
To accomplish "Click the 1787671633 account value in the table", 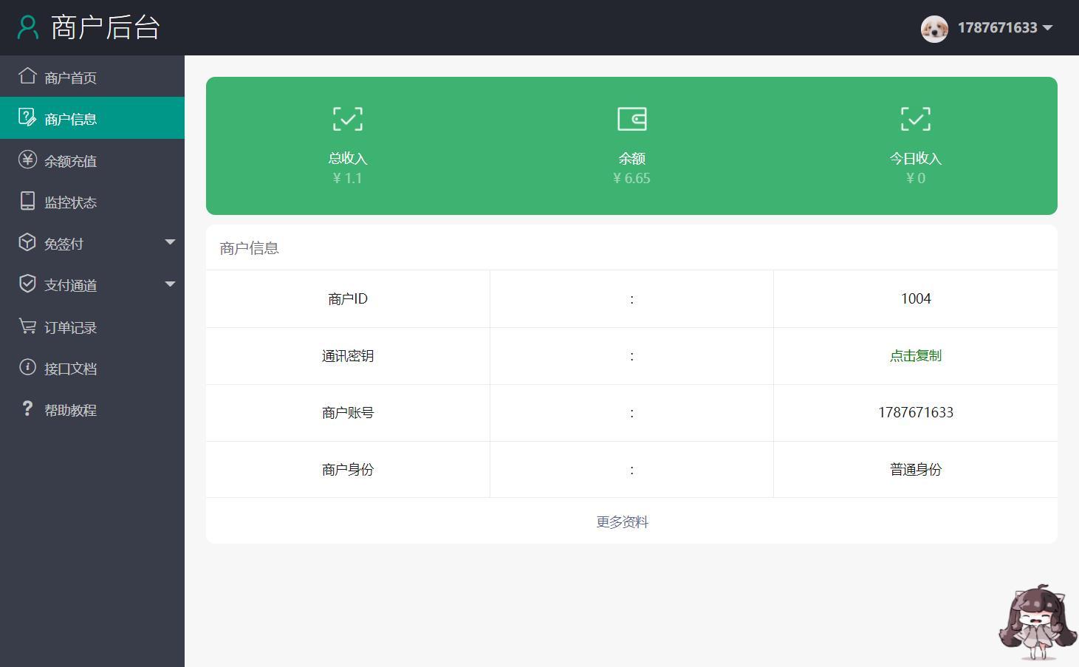I will [x=916, y=412].
